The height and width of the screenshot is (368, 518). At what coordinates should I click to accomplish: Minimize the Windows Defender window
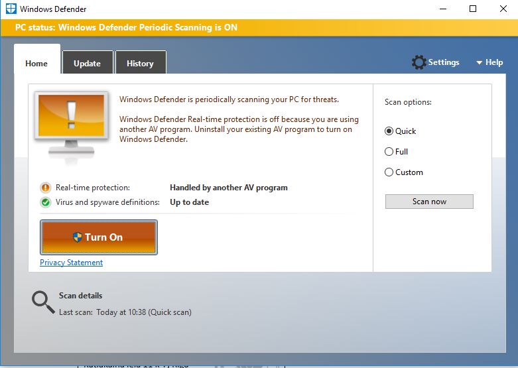(x=443, y=9)
